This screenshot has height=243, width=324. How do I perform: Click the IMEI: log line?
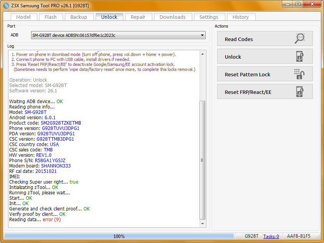click(x=15, y=177)
